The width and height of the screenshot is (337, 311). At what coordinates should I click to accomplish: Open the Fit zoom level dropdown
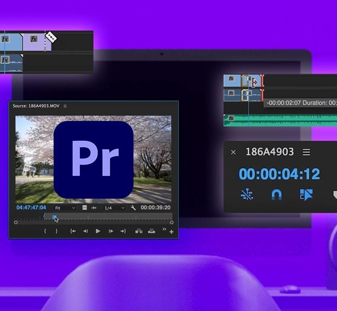pyautogui.click(x=65, y=208)
